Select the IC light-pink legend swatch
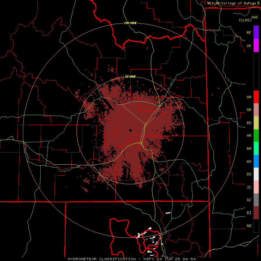 coord(256,187)
